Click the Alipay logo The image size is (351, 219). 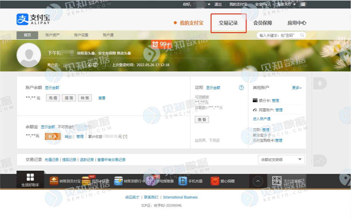pos(33,19)
